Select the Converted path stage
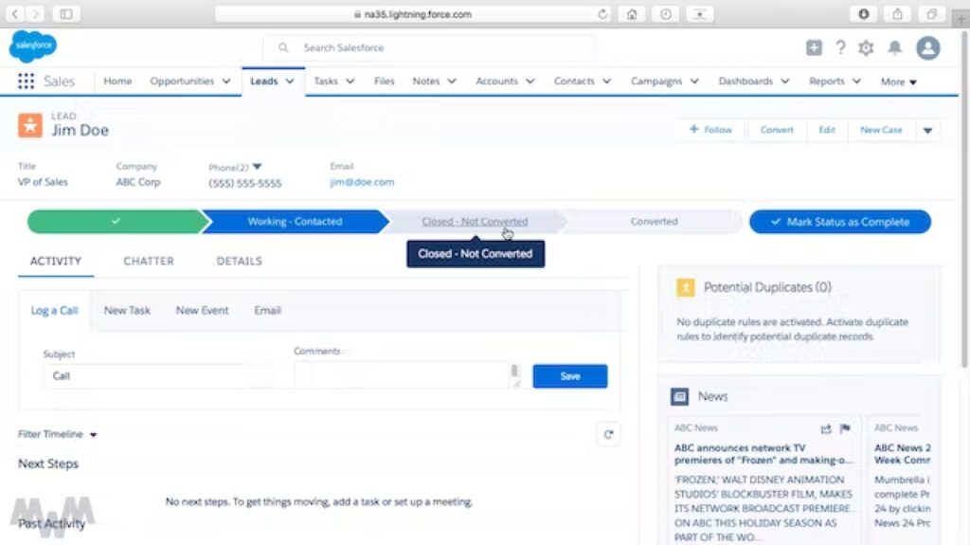This screenshot has width=970, height=545. tap(654, 222)
